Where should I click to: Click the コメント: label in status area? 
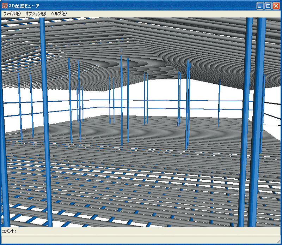coord(9,231)
